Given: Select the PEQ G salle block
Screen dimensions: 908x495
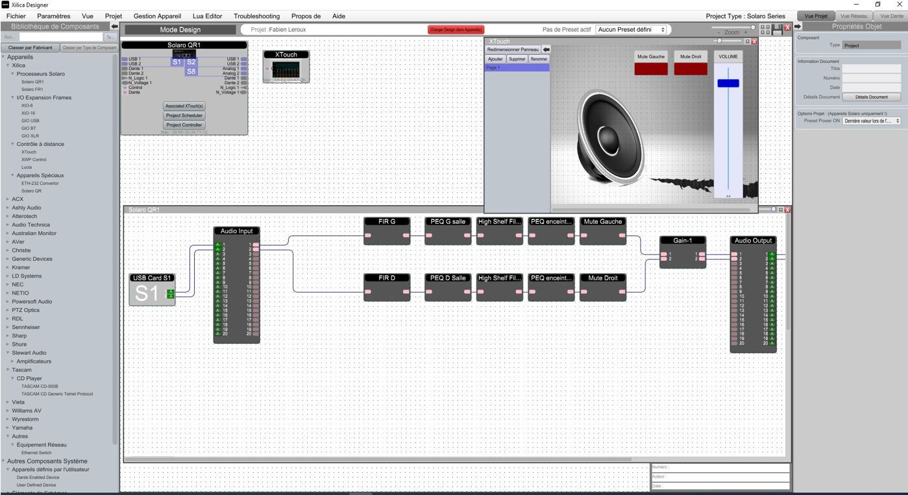Looking at the screenshot, I should click(x=448, y=231).
